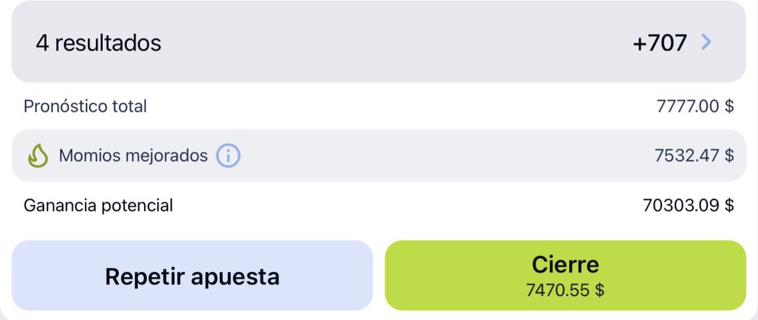The height and width of the screenshot is (320, 758).
Task: Click the 70303.09 $ potential winnings value
Action: 689,205
